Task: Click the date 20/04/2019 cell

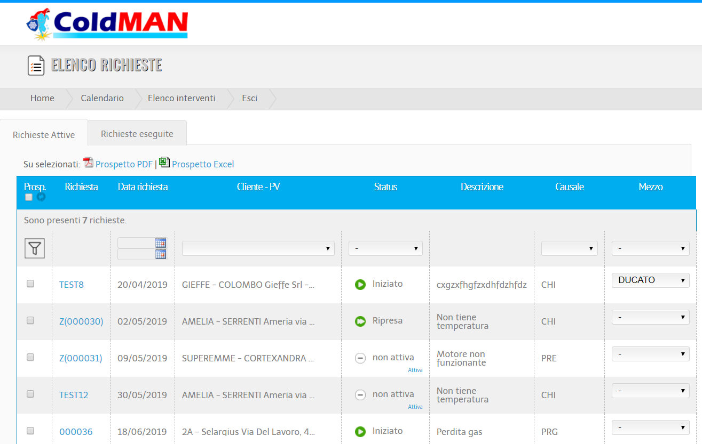Action: [143, 285]
